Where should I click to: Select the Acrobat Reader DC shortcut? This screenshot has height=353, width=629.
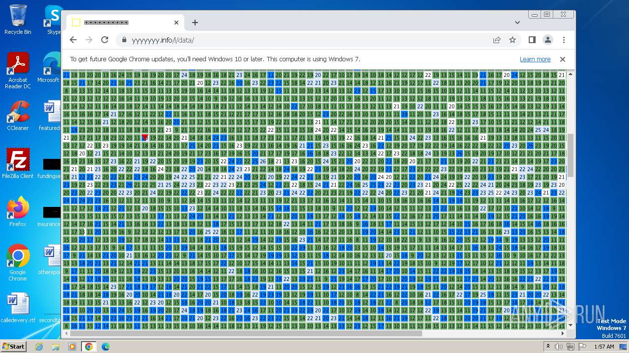18,71
